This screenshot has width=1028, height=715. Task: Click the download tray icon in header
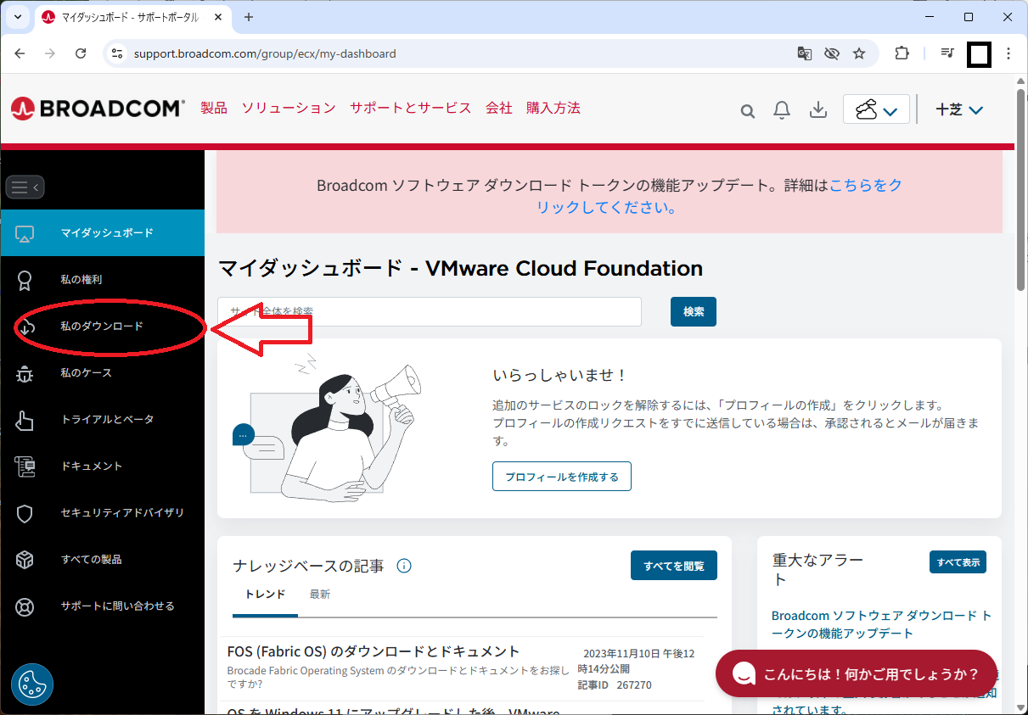pos(818,110)
